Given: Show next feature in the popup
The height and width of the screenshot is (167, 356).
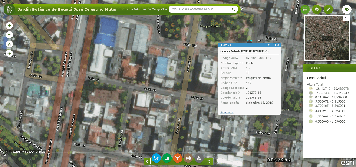Looking at the screenshot, I should coord(268,45).
